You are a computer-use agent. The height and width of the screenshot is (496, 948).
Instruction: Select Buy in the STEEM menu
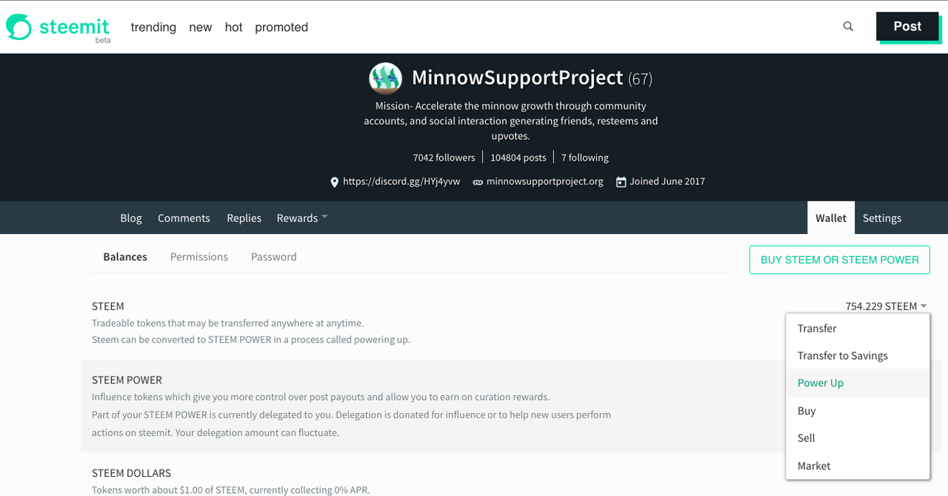858,411
